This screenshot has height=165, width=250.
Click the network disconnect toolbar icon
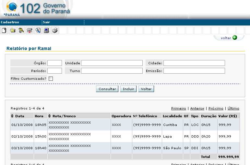pyautogui.click(x=30, y=31)
